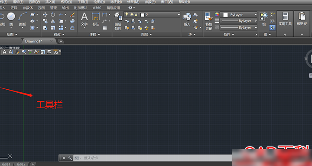
Task: Click Single Line Text icon in text toolbar
Action: [10, 52]
